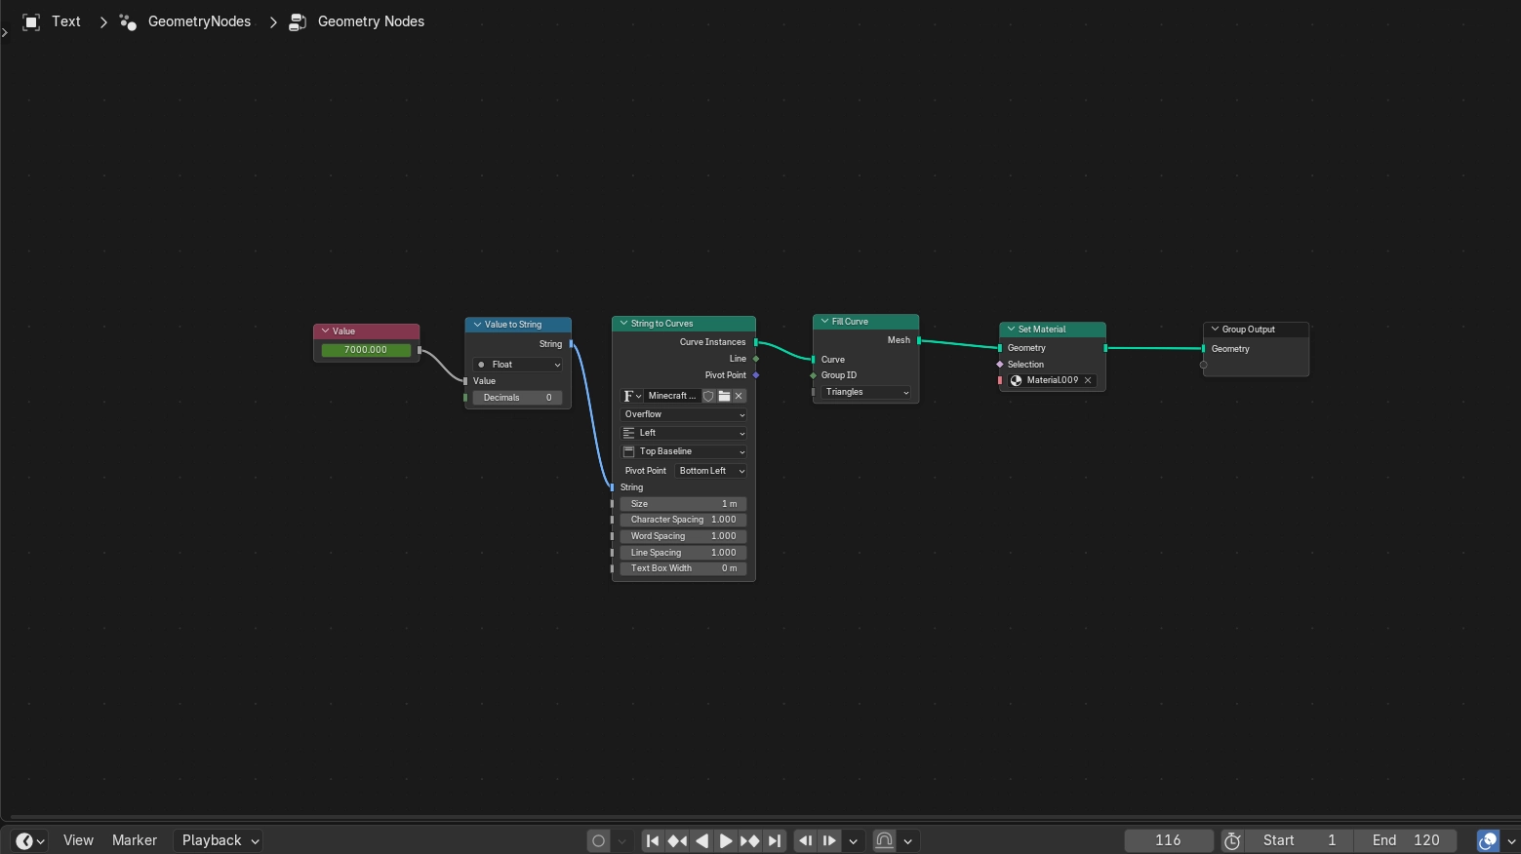
Task: Toggle playback sync with the blue sync icon
Action: [1487, 840]
